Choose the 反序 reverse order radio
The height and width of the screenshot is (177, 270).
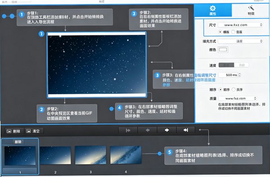point(234,89)
